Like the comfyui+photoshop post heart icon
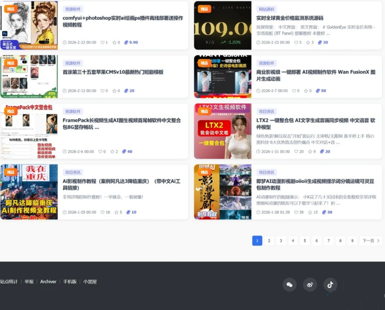385x310 pixels. tap(103, 42)
